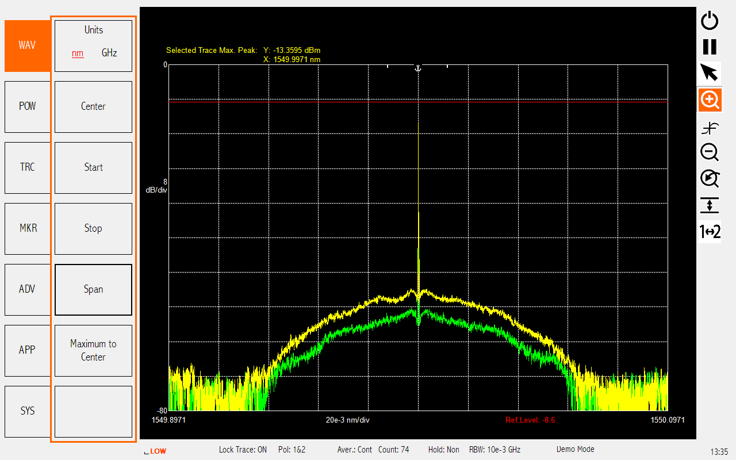This screenshot has width=736, height=460.
Task: Select the zoom out tool
Action: pyautogui.click(x=710, y=152)
